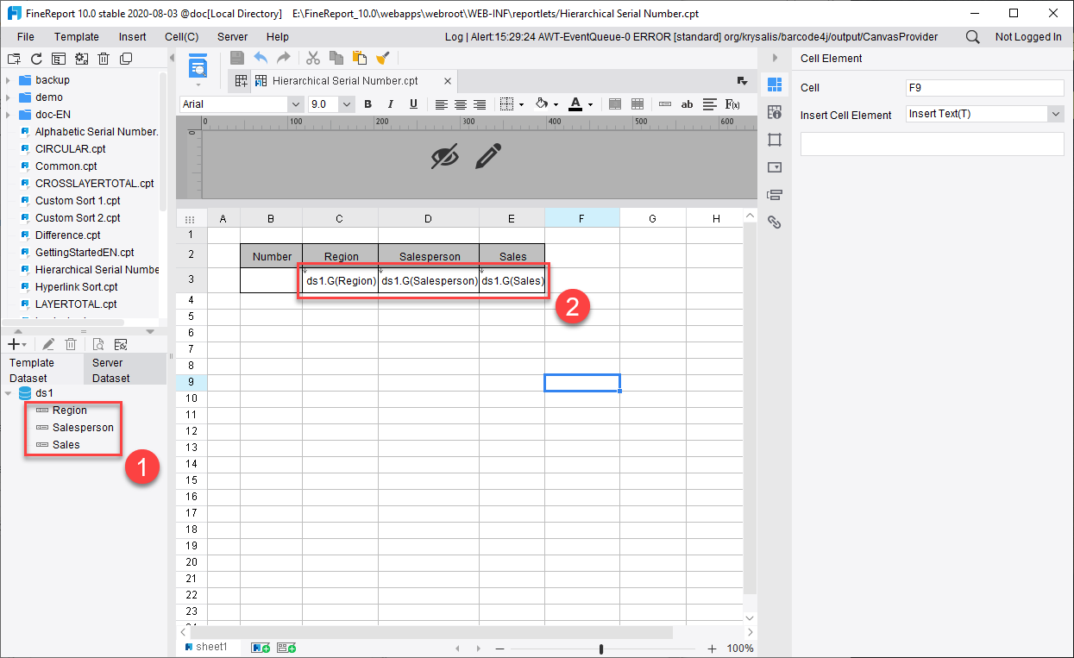Delete the selected file using trash icon
The height and width of the screenshot is (658, 1074).
104,59
